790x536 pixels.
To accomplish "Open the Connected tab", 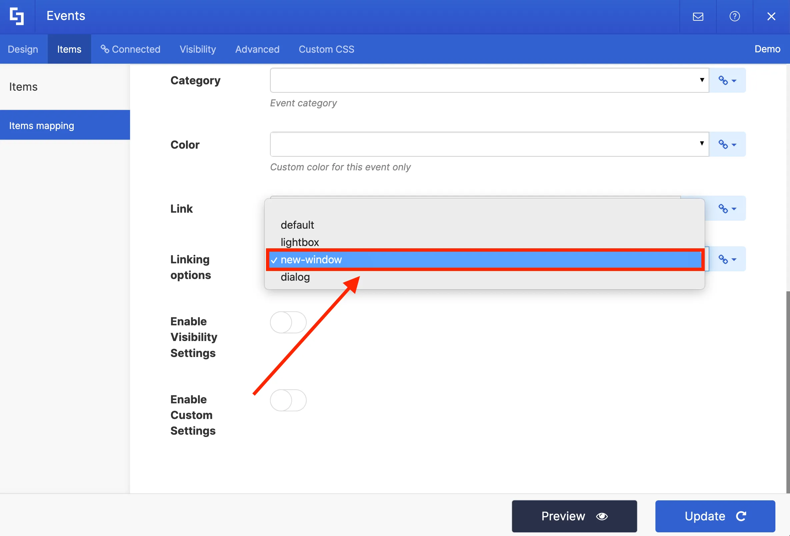I will point(131,49).
